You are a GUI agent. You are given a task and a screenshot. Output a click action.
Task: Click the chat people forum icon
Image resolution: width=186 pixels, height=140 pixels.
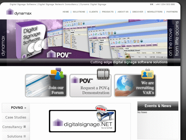tap(57, 74)
